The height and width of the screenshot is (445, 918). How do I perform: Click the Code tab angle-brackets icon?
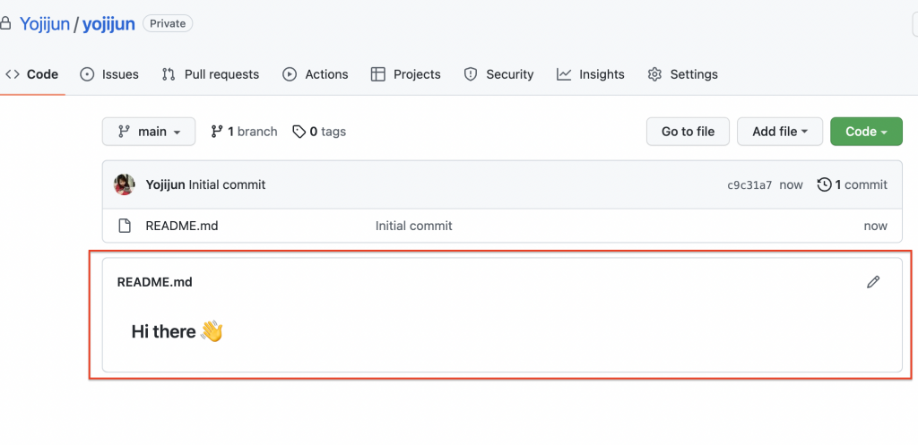[x=13, y=74]
